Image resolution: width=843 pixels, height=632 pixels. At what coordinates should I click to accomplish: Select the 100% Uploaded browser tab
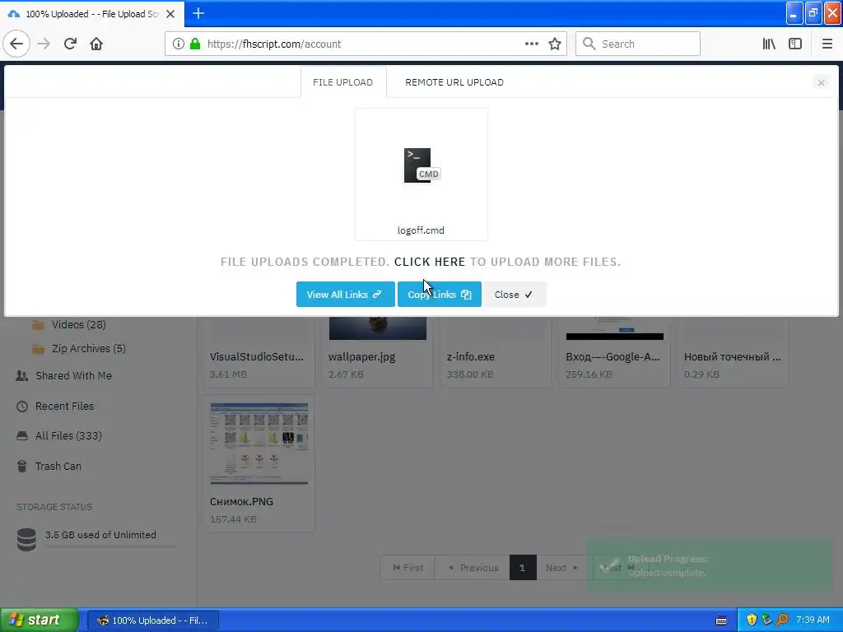pos(91,14)
